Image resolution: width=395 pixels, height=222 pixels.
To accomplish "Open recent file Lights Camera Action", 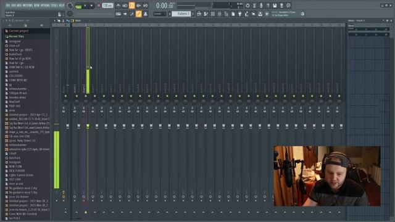I will point(21,175).
